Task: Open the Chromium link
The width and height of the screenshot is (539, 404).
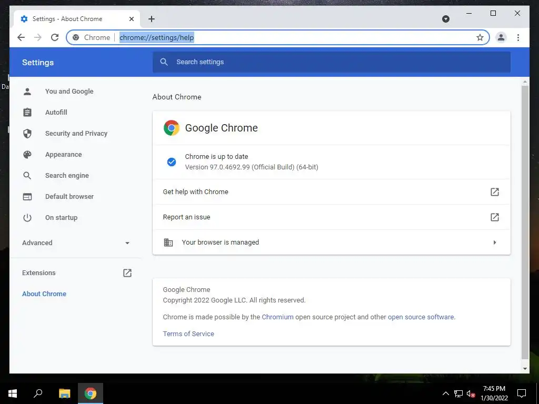Action: point(278,317)
